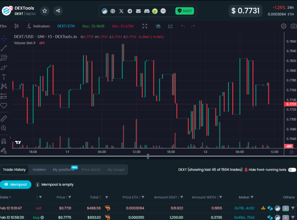
Task: Open the Price Alerts tab
Action: tap(91, 170)
